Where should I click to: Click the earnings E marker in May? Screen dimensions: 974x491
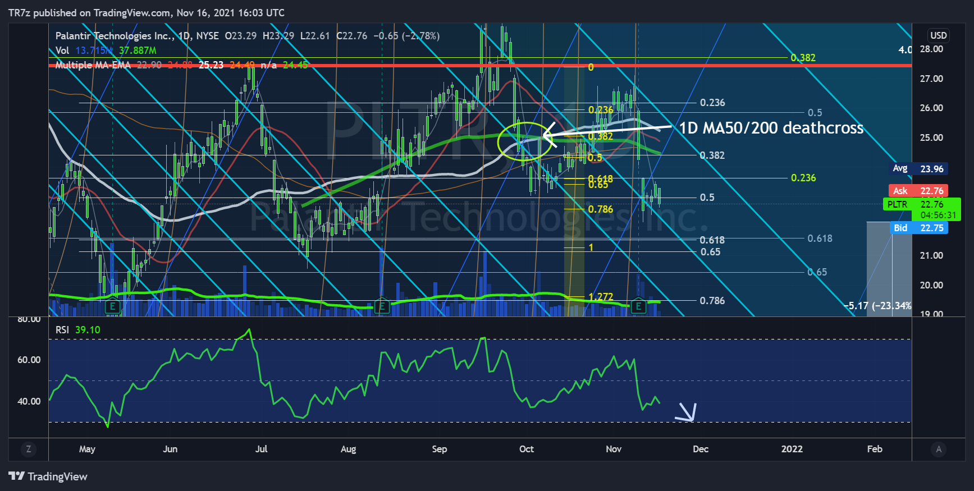point(113,306)
